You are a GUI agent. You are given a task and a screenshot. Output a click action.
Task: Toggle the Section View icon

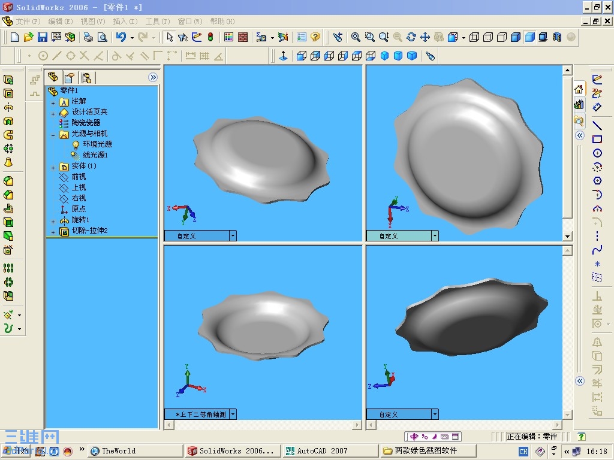pyautogui.click(x=557, y=37)
